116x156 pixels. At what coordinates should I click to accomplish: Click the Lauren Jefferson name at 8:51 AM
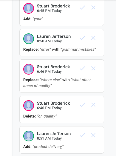54,134
